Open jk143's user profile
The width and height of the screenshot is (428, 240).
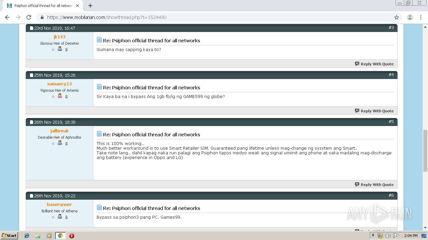pyautogui.click(x=60, y=37)
